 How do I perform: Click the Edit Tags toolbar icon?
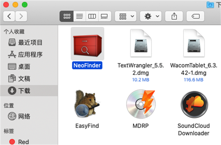click(x=195, y=16)
